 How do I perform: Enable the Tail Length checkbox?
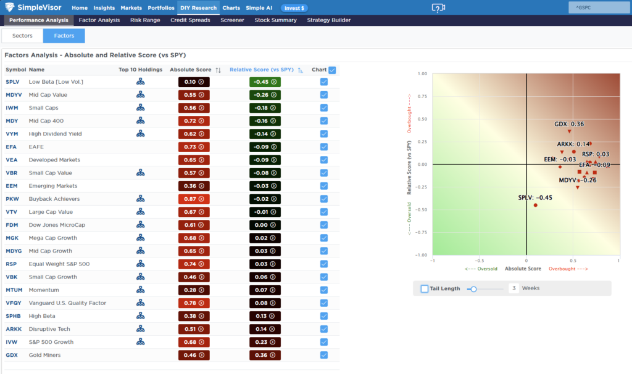point(425,288)
